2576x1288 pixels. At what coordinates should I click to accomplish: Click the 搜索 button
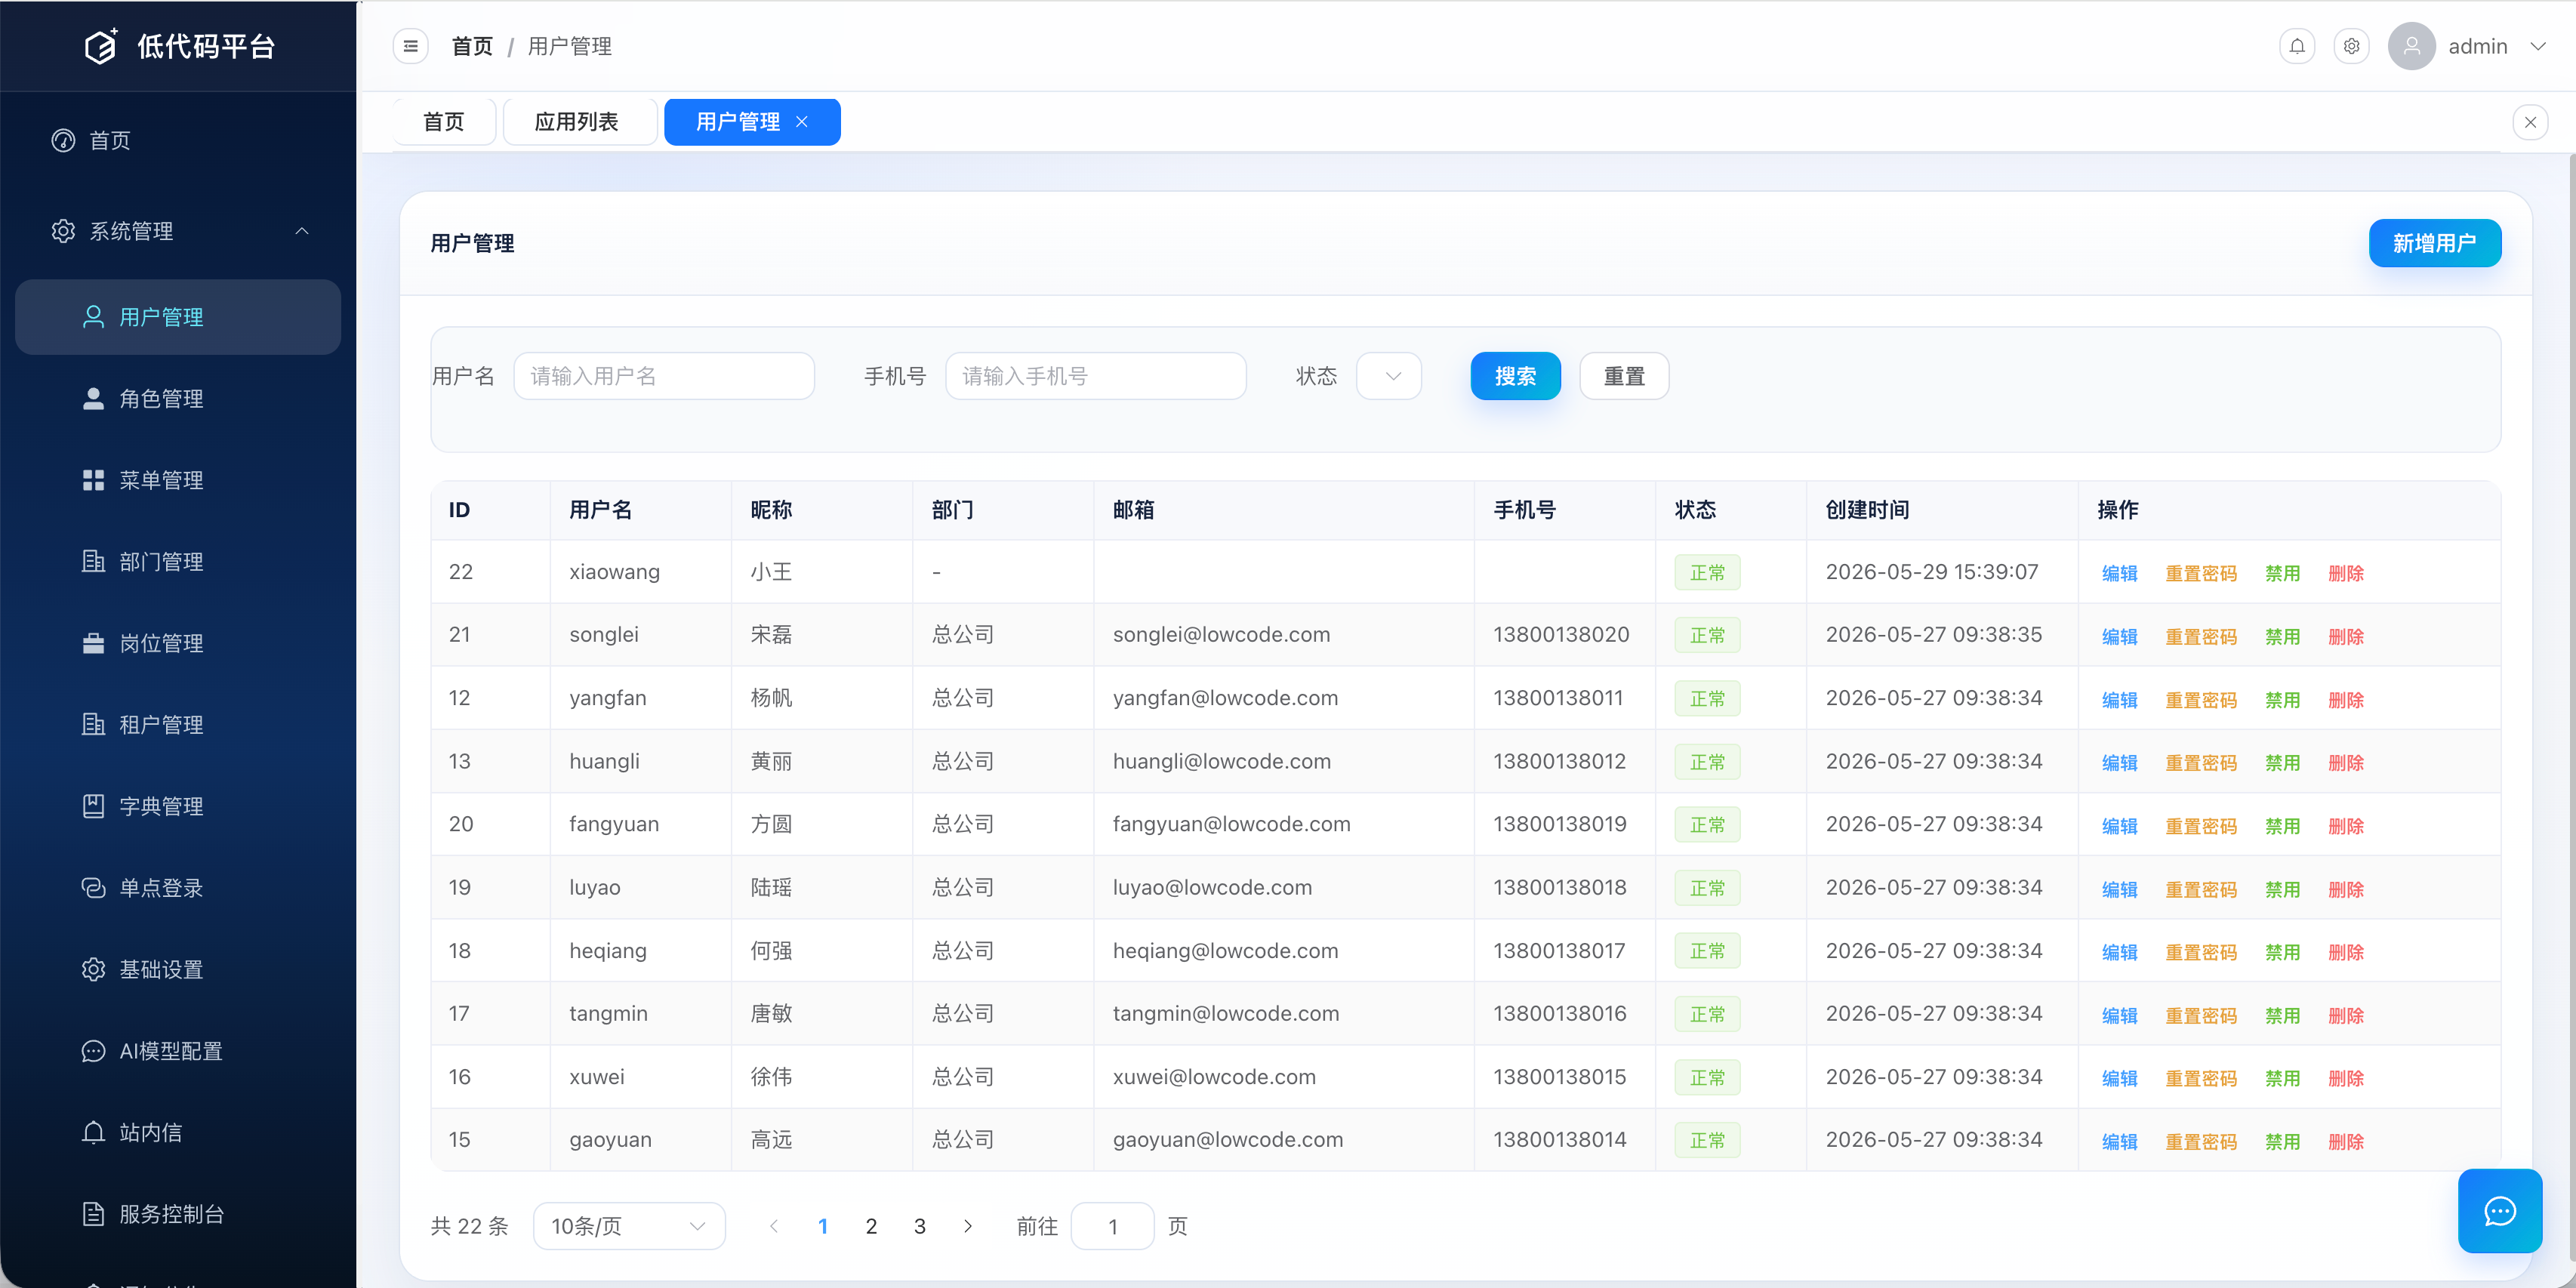(x=1515, y=376)
